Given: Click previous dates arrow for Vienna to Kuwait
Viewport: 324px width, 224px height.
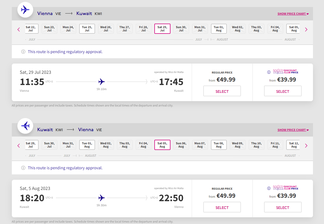Looking at the screenshot, I should (19, 30).
